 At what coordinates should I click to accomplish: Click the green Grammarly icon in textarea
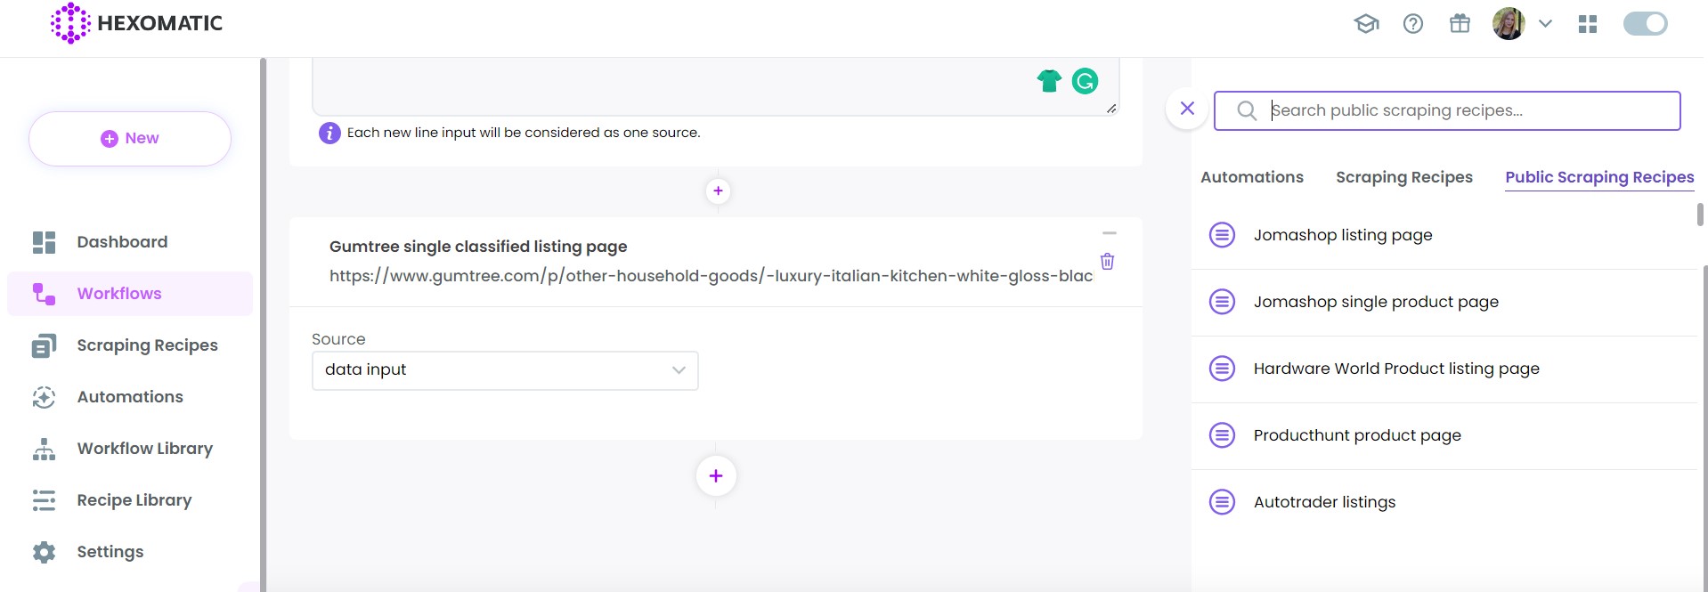(x=1085, y=81)
